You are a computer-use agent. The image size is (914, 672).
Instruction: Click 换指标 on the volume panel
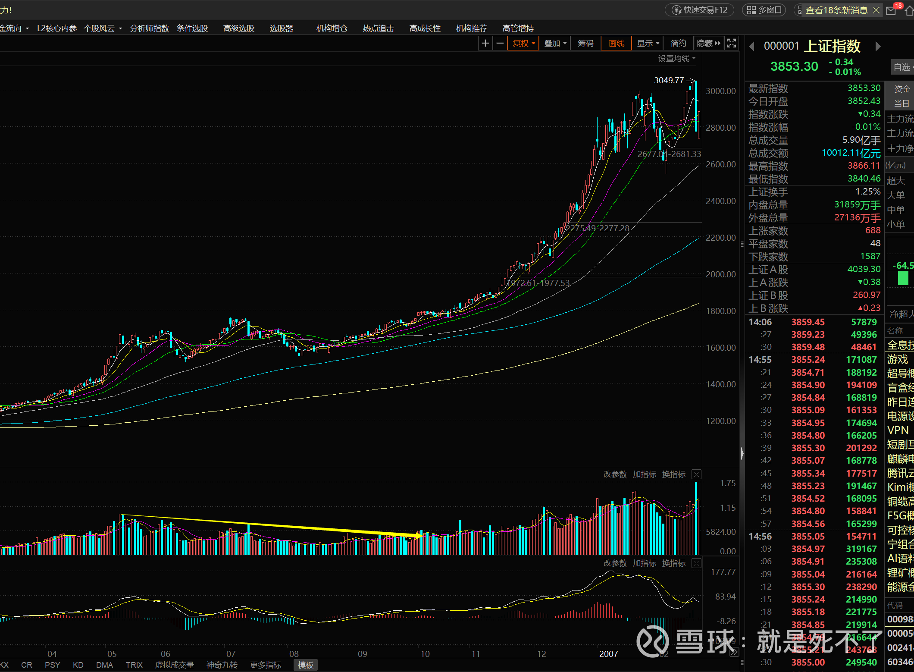[673, 474]
